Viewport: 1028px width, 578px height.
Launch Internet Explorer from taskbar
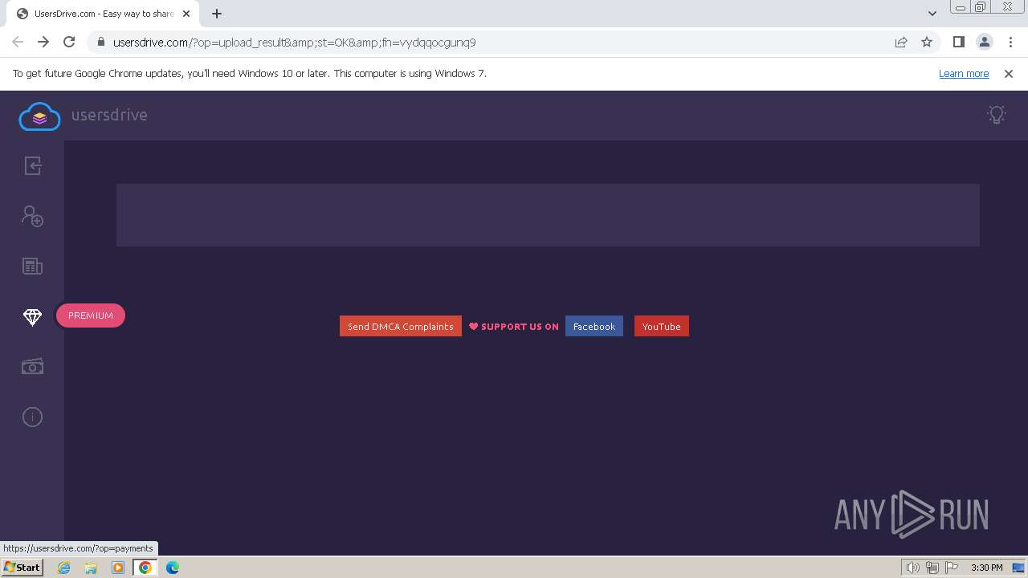(63, 568)
